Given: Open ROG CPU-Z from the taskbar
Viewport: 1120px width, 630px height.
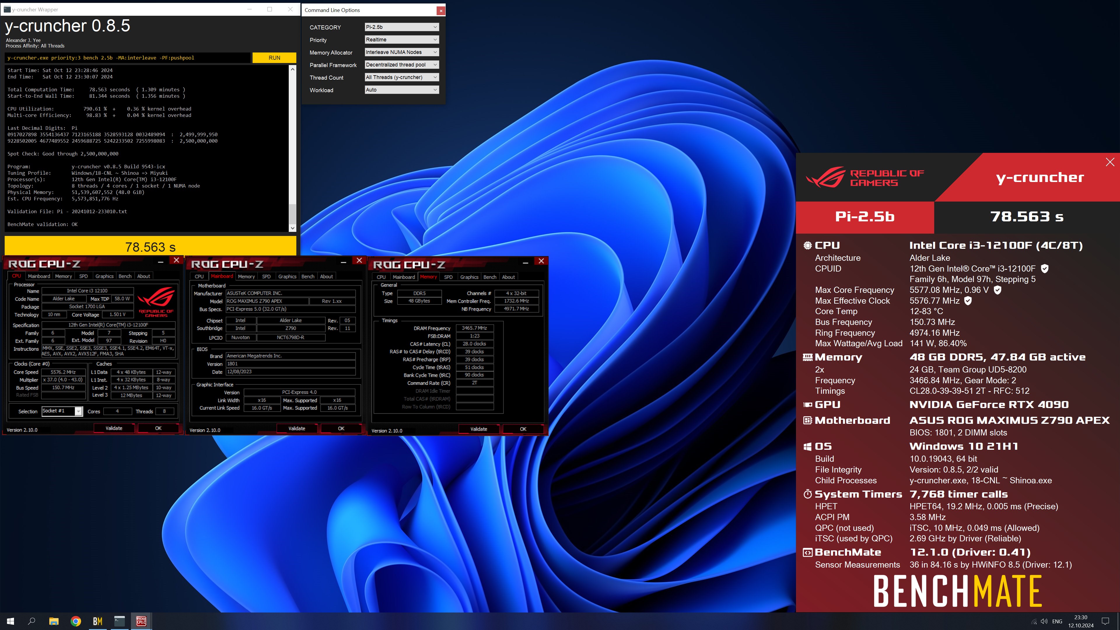Looking at the screenshot, I should [141, 621].
